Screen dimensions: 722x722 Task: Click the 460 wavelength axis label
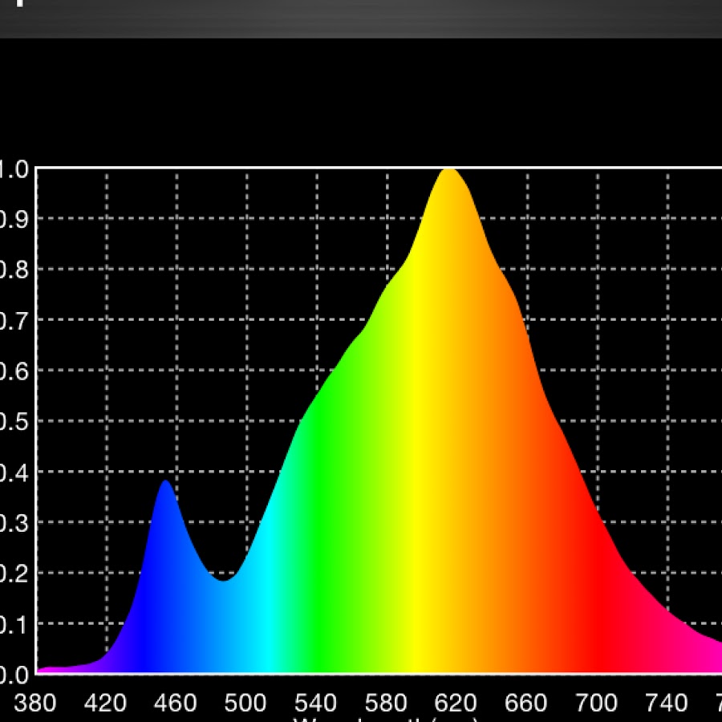pyautogui.click(x=176, y=703)
